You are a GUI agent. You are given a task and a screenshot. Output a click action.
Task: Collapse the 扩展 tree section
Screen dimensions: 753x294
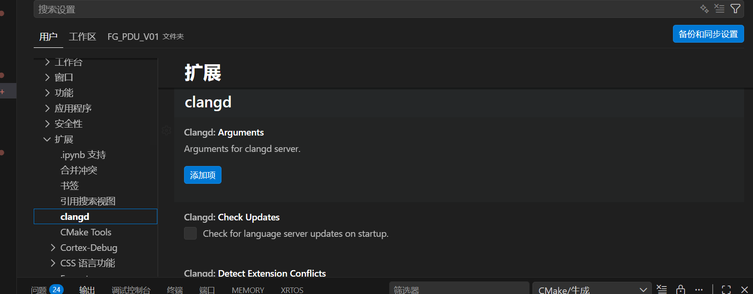(x=47, y=139)
